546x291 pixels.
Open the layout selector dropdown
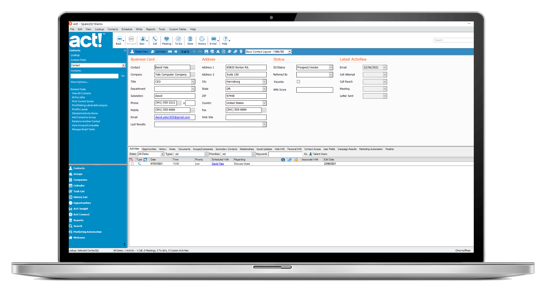(x=289, y=52)
